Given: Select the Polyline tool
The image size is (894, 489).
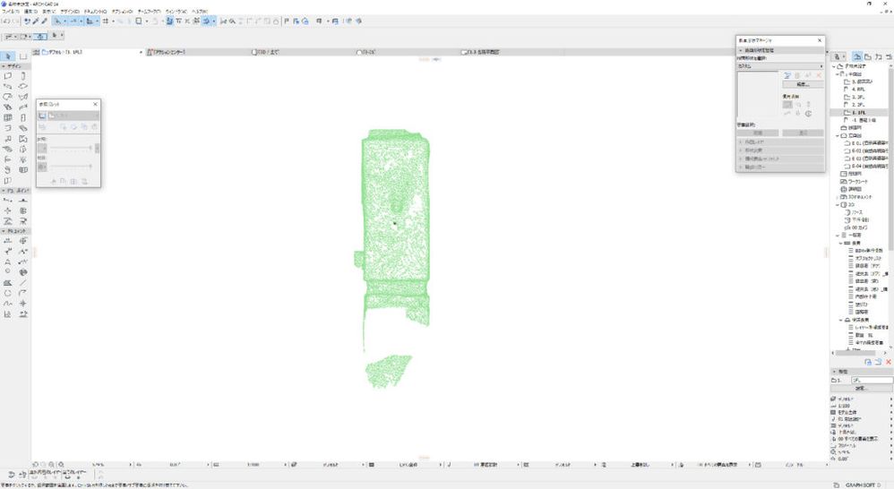Looking at the screenshot, I should tap(23, 293).
